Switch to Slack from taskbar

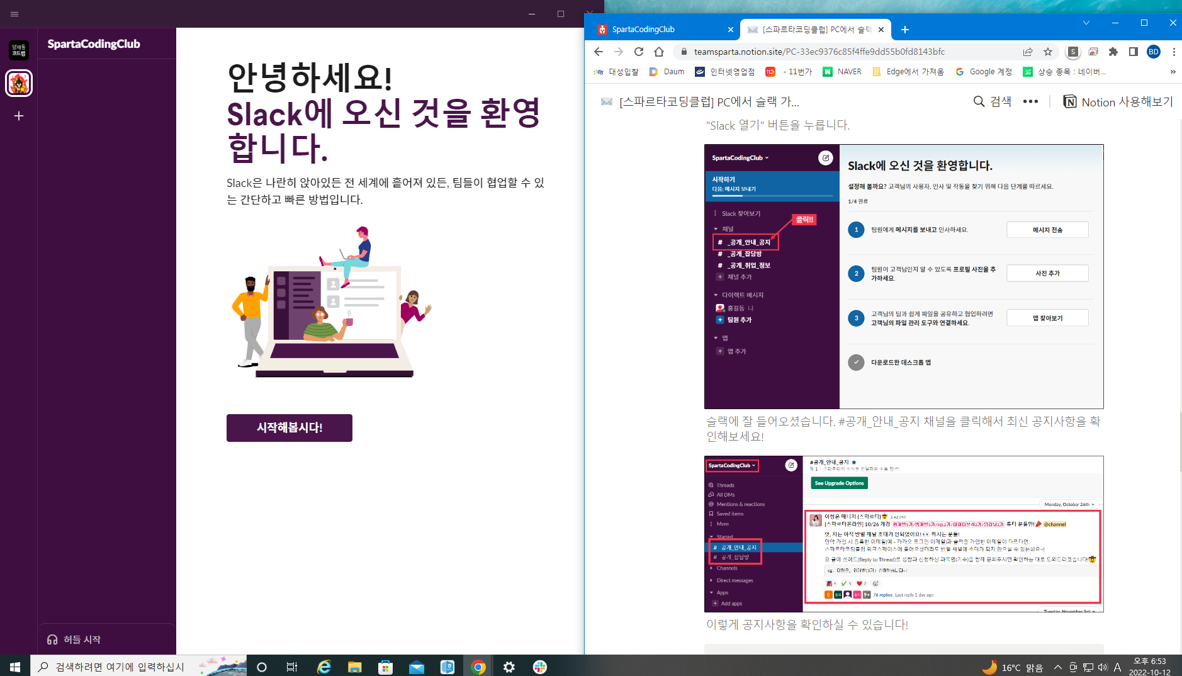(x=540, y=667)
